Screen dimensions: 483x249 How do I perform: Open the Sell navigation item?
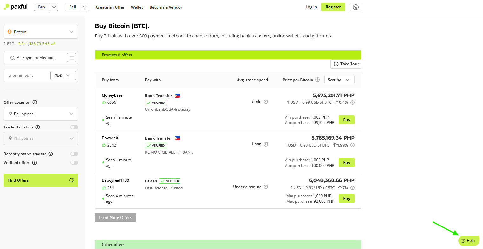(x=73, y=7)
